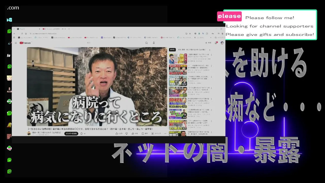Screen dimensions: 325x183
Task: Open options menu for 60歳でも video
Action: 211,99
